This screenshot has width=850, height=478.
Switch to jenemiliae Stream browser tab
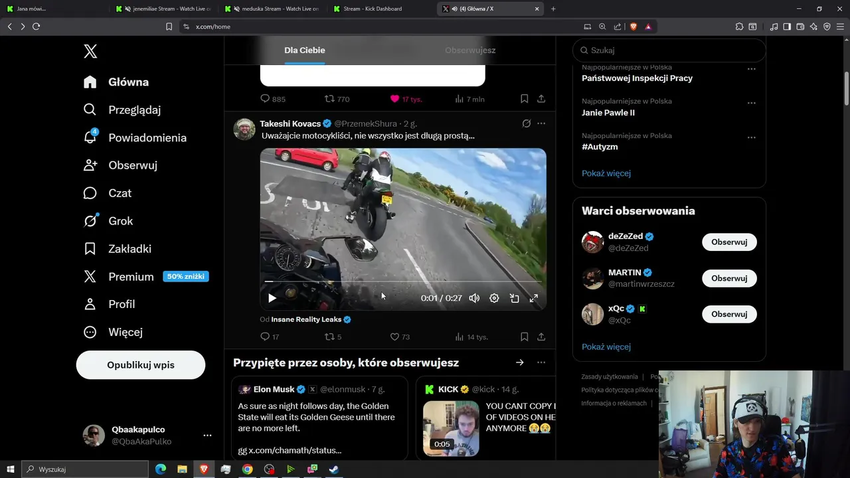pos(165,9)
